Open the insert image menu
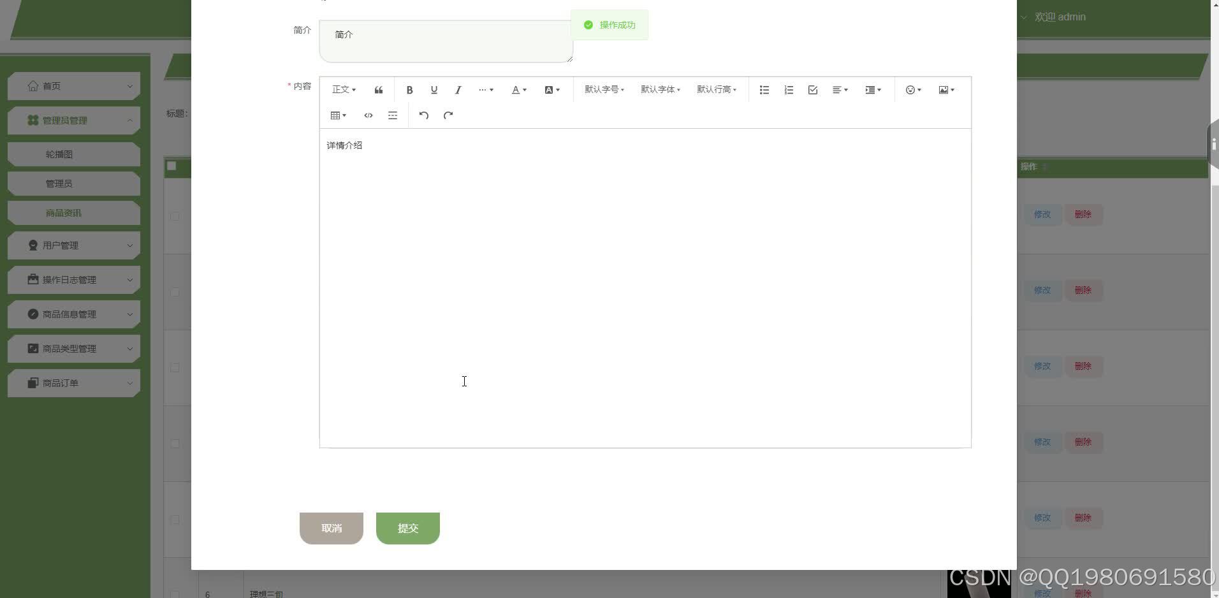This screenshot has height=598, width=1219. point(946,90)
